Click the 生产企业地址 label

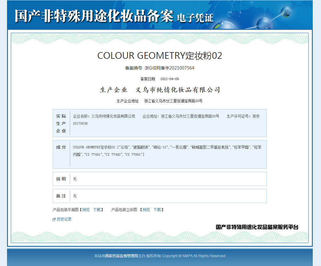click(x=127, y=101)
